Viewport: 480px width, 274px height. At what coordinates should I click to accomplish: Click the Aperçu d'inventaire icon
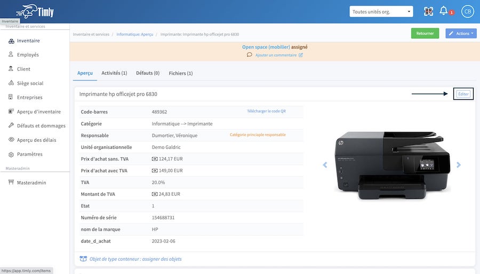[11, 111]
